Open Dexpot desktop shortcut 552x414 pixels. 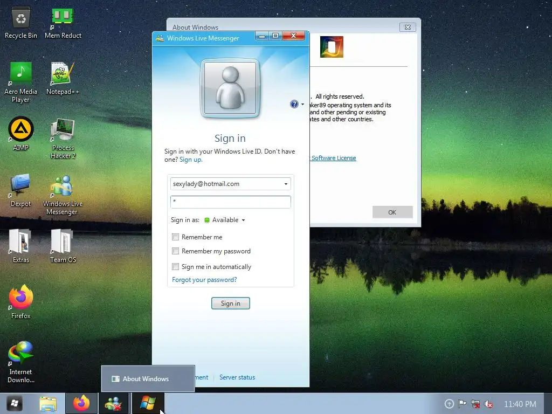pos(21,190)
